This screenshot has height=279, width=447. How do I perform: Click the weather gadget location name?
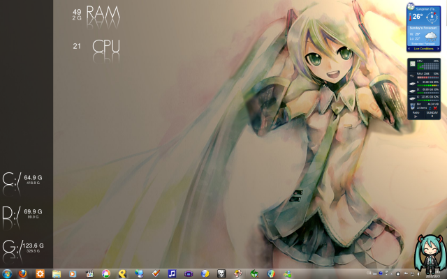tap(426, 9)
